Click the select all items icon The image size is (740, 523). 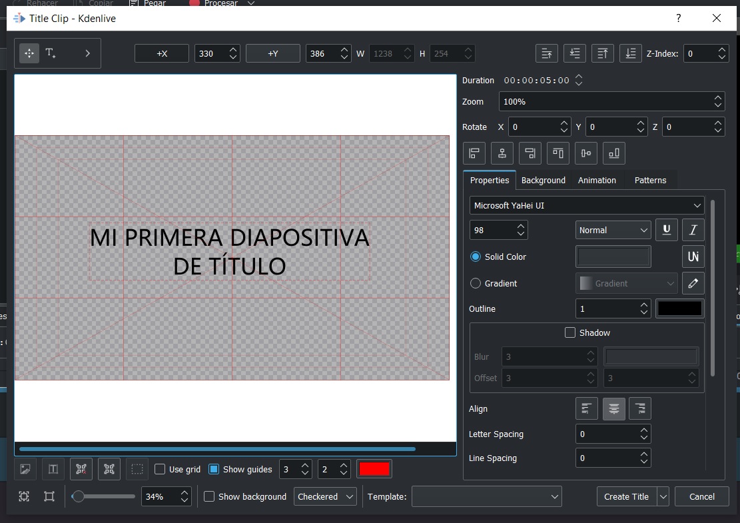tap(81, 469)
